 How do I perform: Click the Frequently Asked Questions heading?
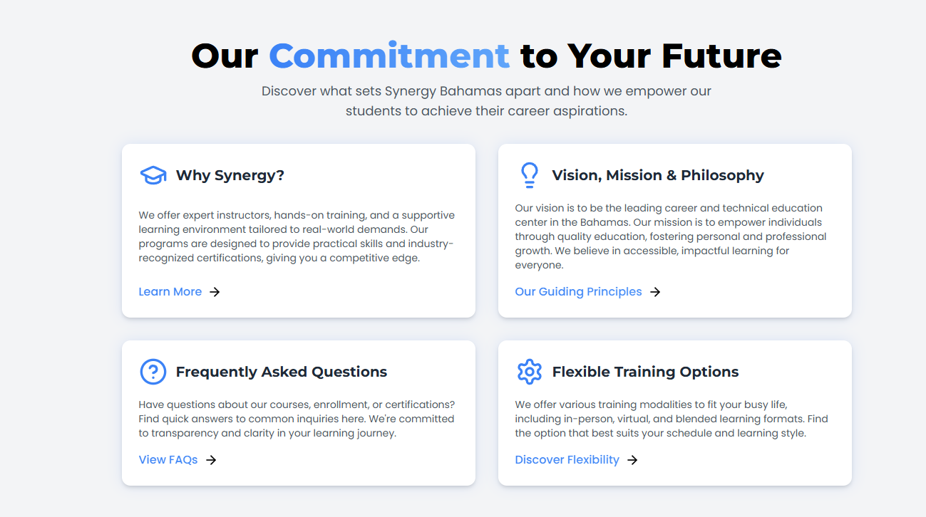click(282, 371)
